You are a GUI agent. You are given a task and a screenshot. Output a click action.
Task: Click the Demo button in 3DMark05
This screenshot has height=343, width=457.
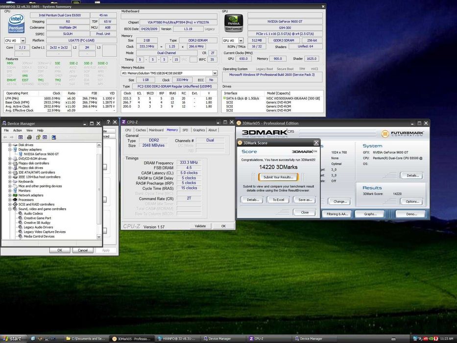point(411,214)
